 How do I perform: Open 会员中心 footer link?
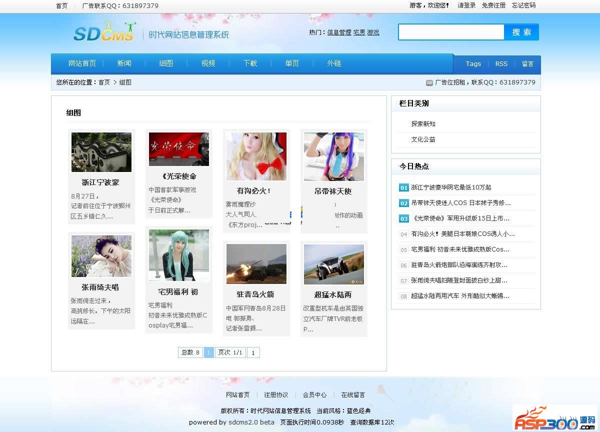pyautogui.click(x=314, y=395)
